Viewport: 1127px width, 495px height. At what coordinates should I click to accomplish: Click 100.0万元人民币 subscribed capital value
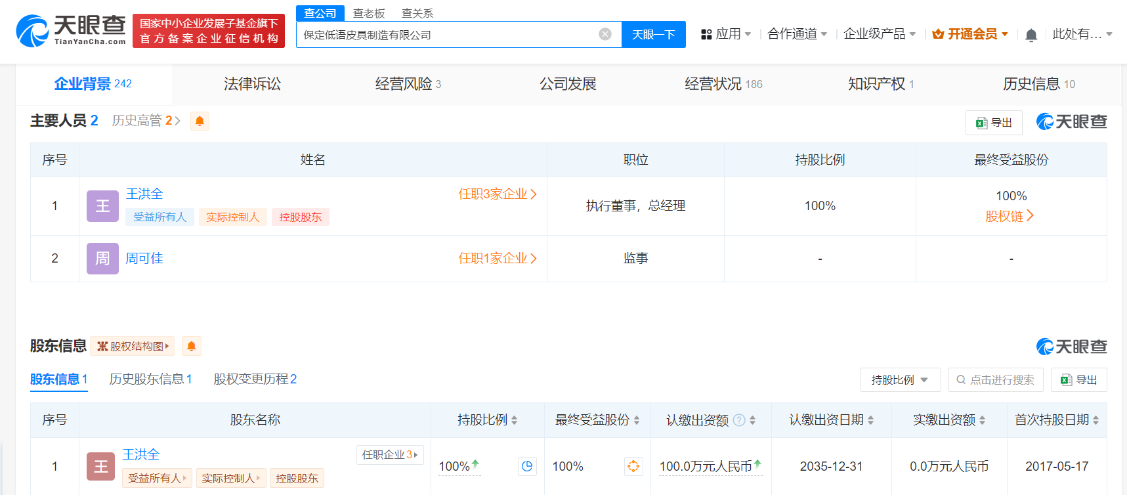coord(711,466)
